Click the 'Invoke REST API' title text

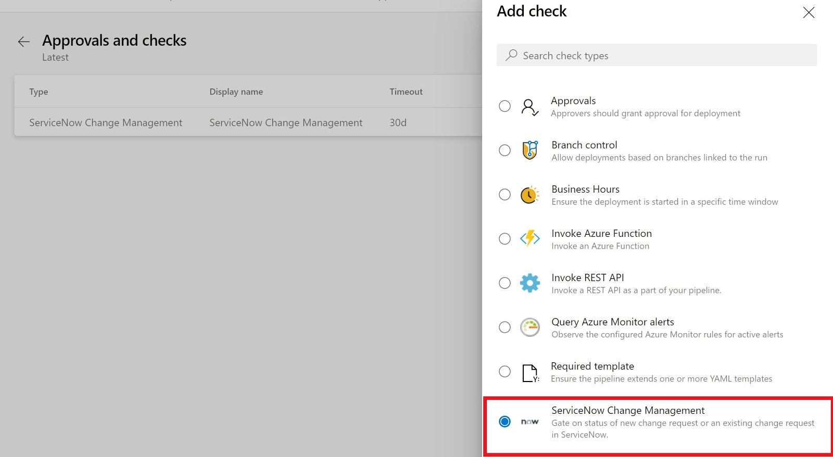click(x=587, y=277)
